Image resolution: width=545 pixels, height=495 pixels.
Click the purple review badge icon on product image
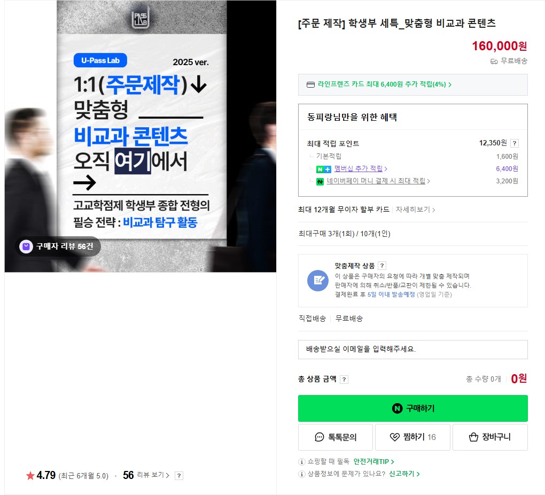(26, 246)
